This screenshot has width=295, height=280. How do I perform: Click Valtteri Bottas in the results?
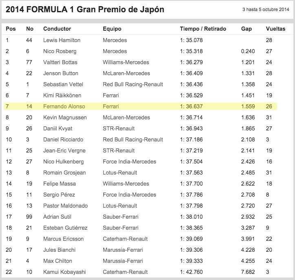60,63
